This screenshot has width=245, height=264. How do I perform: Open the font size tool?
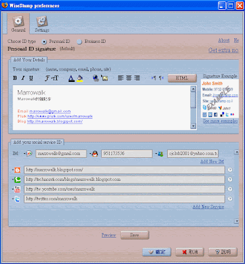(55, 78)
